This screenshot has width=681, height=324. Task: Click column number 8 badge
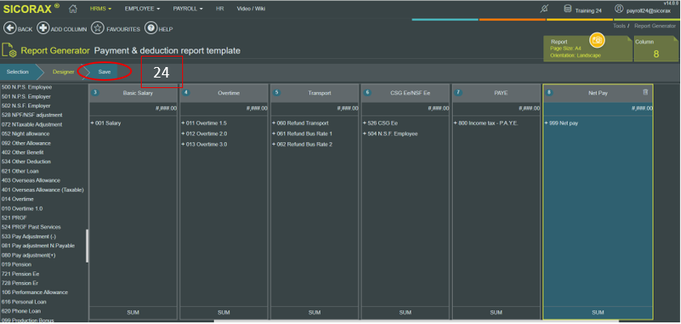tap(549, 93)
